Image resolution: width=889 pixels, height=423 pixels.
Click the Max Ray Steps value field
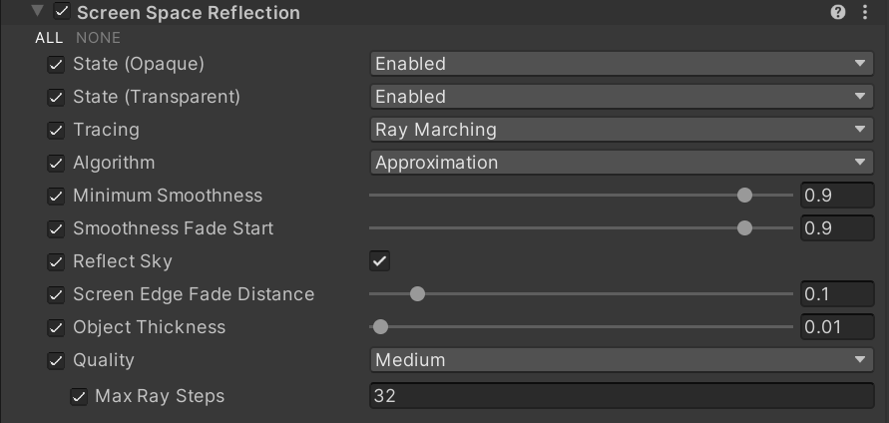click(x=621, y=396)
